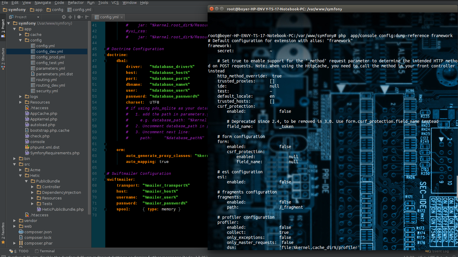Image resolution: width=458 pixels, height=257 pixels.
Task: Click the bootstrap.php.cache file icon
Action: tap(27, 130)
